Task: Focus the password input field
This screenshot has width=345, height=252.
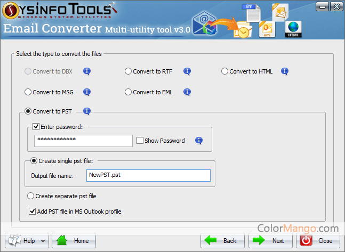Action: tap(83, 141)
